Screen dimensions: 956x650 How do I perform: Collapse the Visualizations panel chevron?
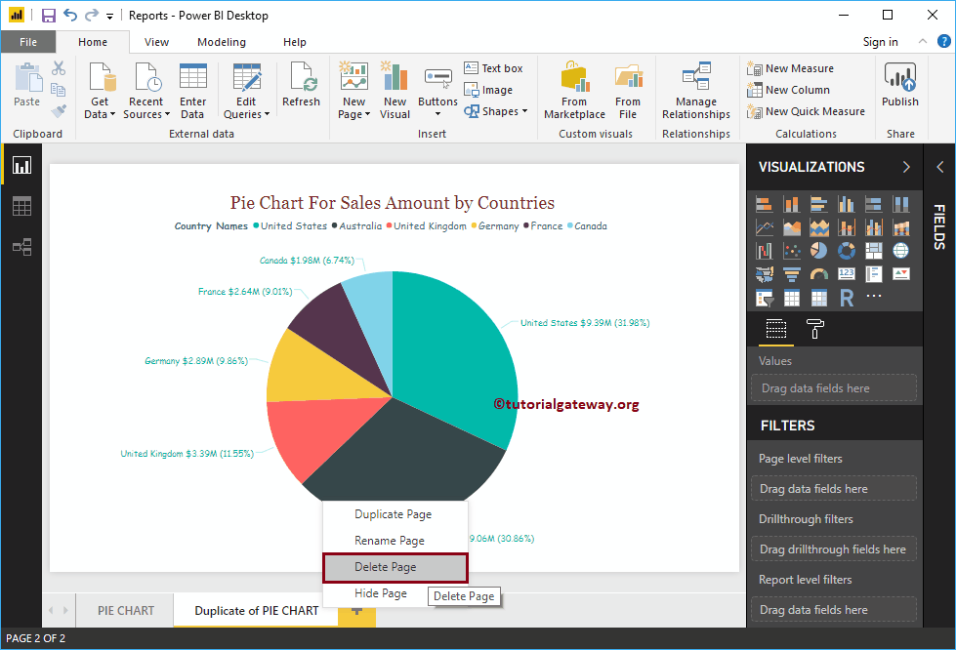coord(907,167)
